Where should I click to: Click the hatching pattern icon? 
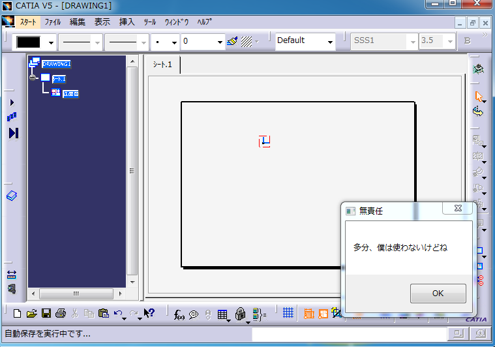(x=247, y=41)
